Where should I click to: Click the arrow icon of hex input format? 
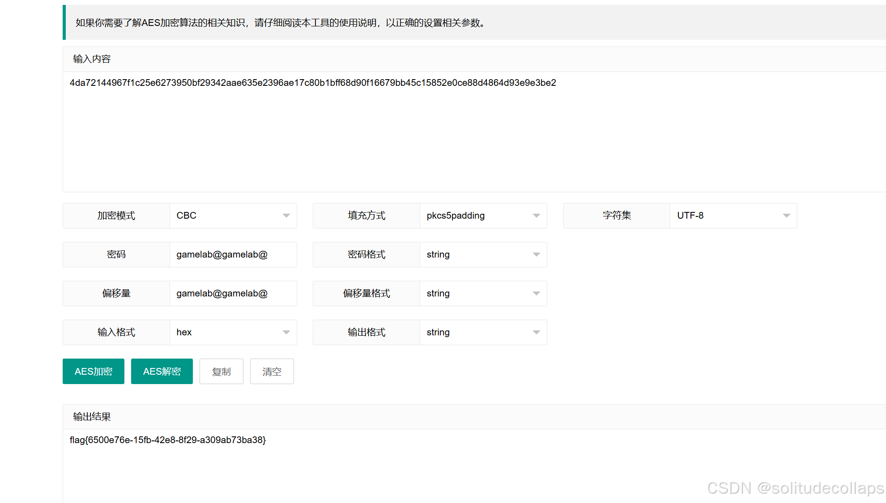click(286, 332)
